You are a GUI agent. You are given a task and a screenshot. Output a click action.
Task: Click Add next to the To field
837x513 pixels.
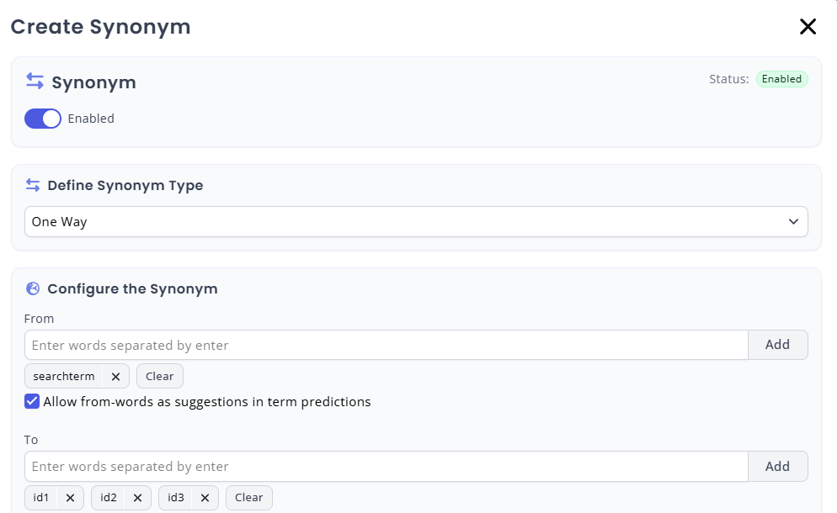point(777,466)
